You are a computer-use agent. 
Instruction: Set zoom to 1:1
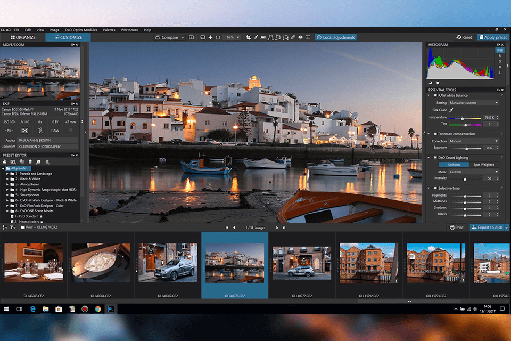[x=218, y=37]
